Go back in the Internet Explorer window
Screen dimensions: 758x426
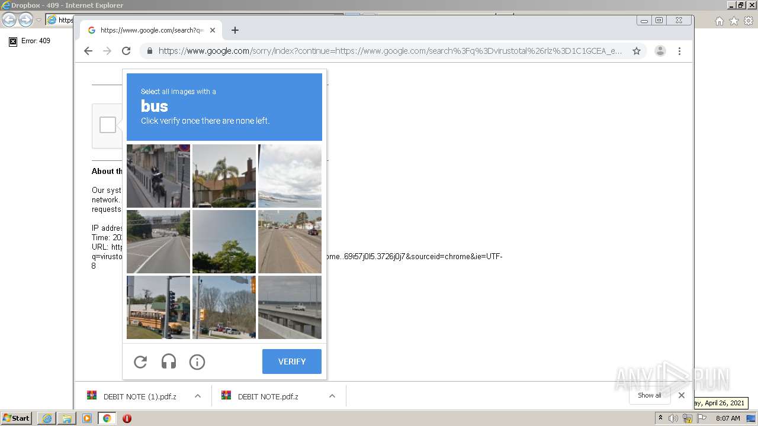pyautogui.click(x=9, y=20)
